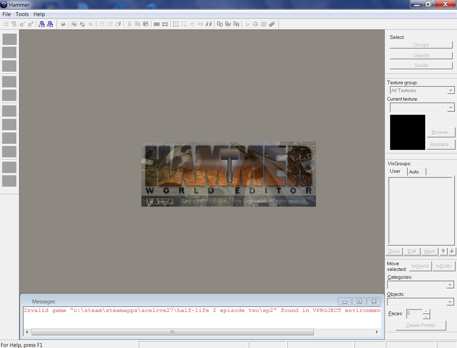Click the last of three adjacent paired-boxes icons
Screen dimensions: 457x348
(x=236, y=24)
